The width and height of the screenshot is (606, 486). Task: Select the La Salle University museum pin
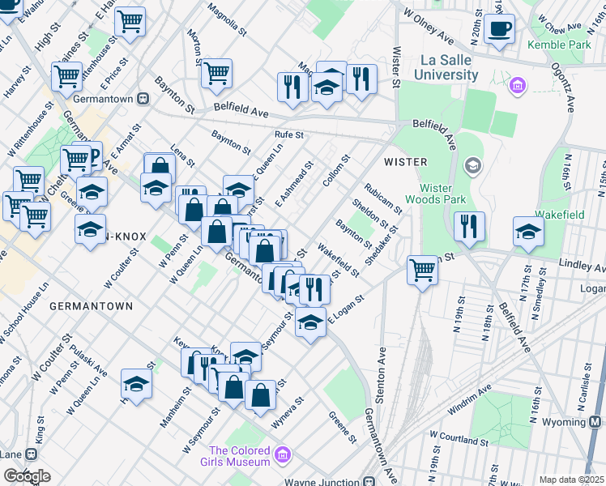point(518,84)
